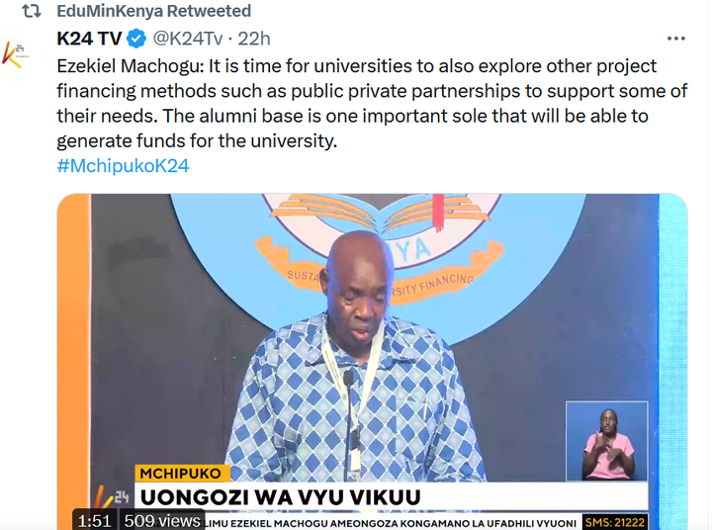Click the K24 TV display name
Image resolution: width=712 pixels, height=530 pixels.
pyautogui.click(x=89, y=39)
